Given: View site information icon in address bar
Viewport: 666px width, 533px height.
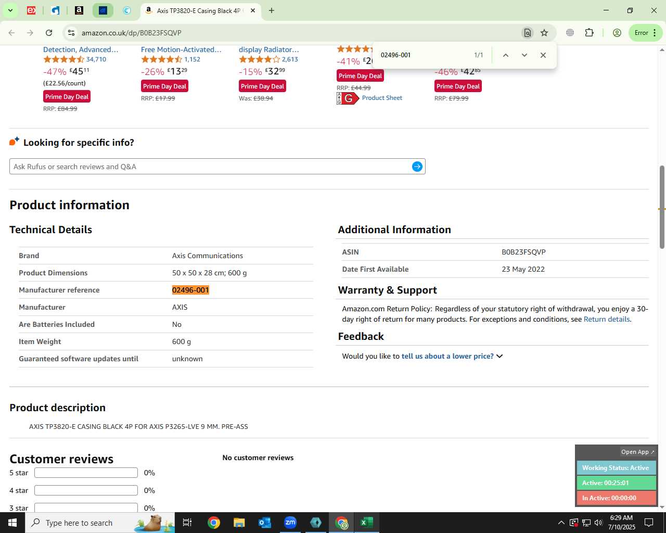Looking at the screenshot, I should pyautogui.click(x=71, y=33).
